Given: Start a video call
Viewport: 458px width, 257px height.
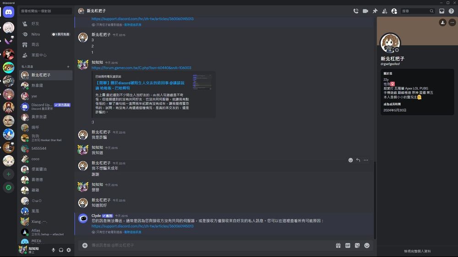Looking at the screenshot, I should 365,11.
